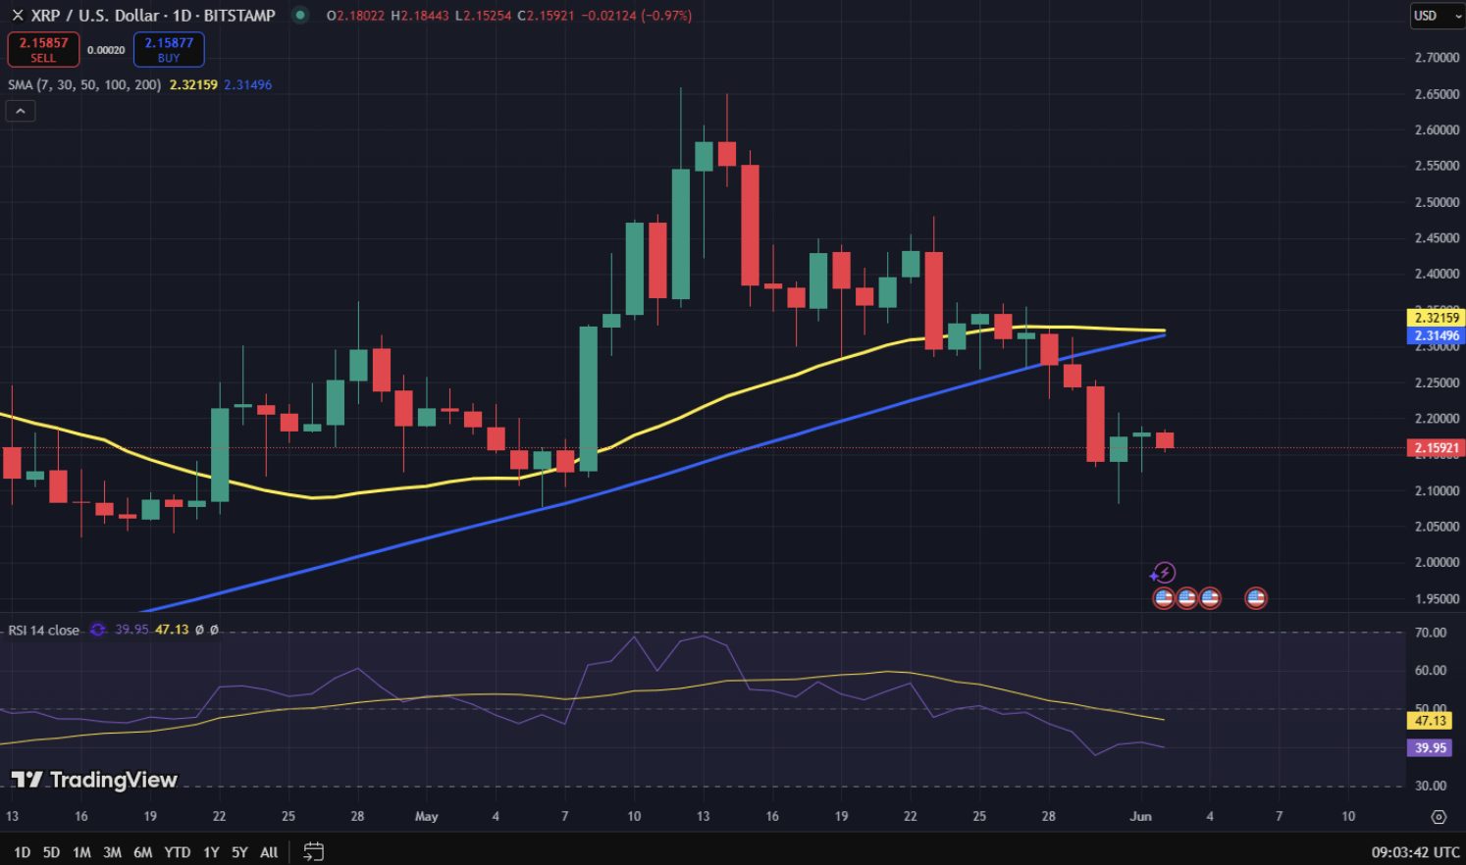1466x865 pixels.
Task: Click the blue BUY 2.15877 button
Action: (x=169, y=49)
